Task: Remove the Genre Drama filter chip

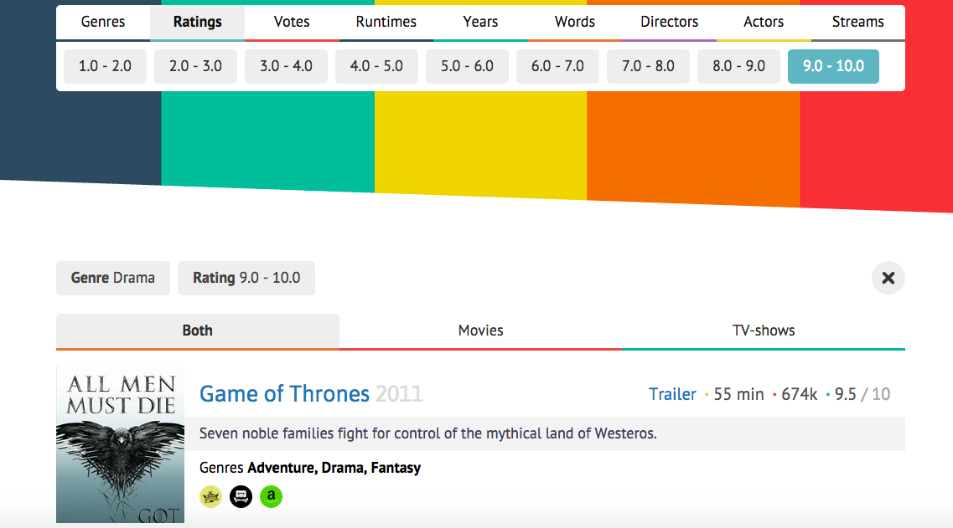Action: pos(113,278)
